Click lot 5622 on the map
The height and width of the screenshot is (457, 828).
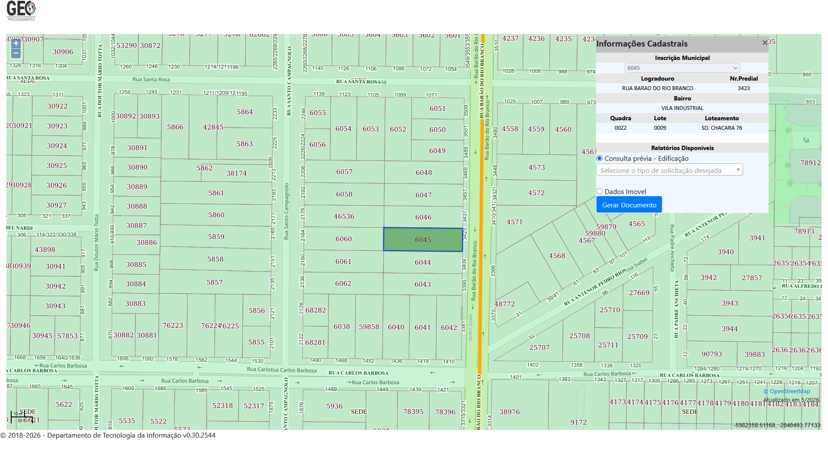tap(64, 404)
